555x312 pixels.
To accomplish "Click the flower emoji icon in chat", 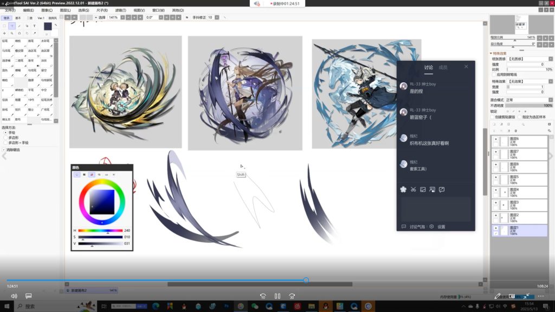I will coord(403,189).
